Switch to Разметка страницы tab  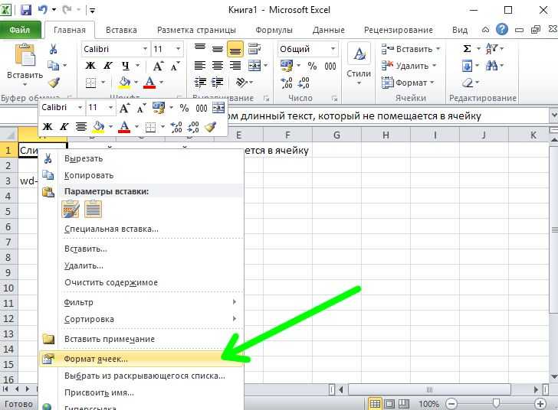[196, 30]
